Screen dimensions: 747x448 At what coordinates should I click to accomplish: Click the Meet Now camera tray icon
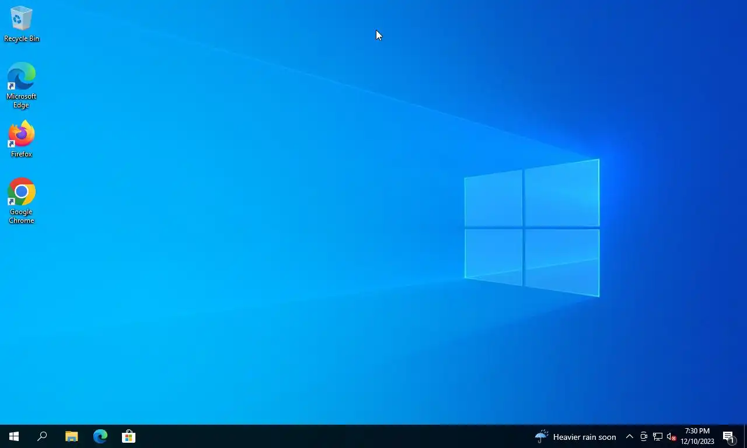click(644, 437)
